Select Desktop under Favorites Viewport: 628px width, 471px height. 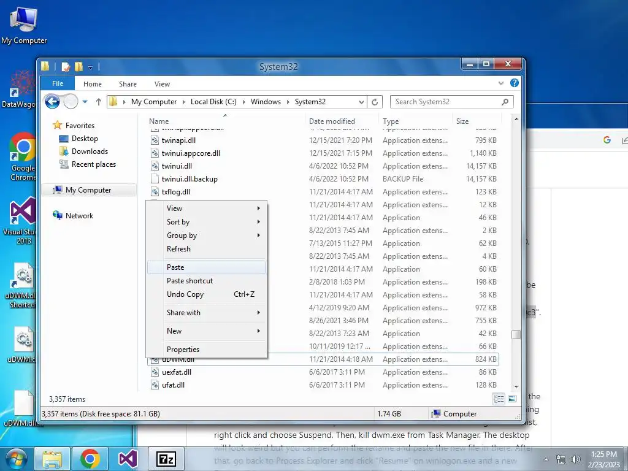pos(85,139)
